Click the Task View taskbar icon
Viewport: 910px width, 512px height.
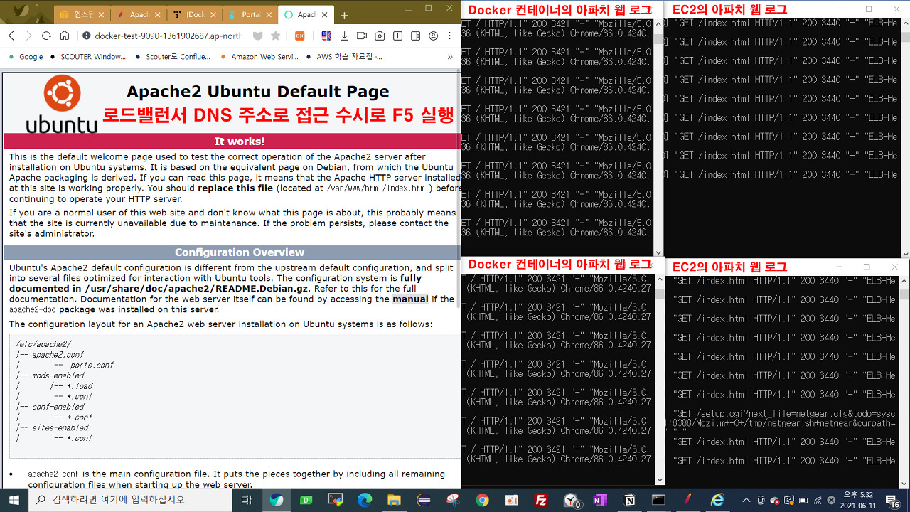coord(246,500)
